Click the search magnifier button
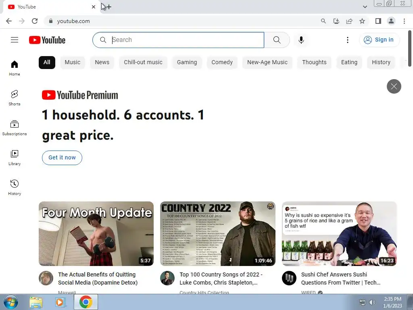 (277, 40)
